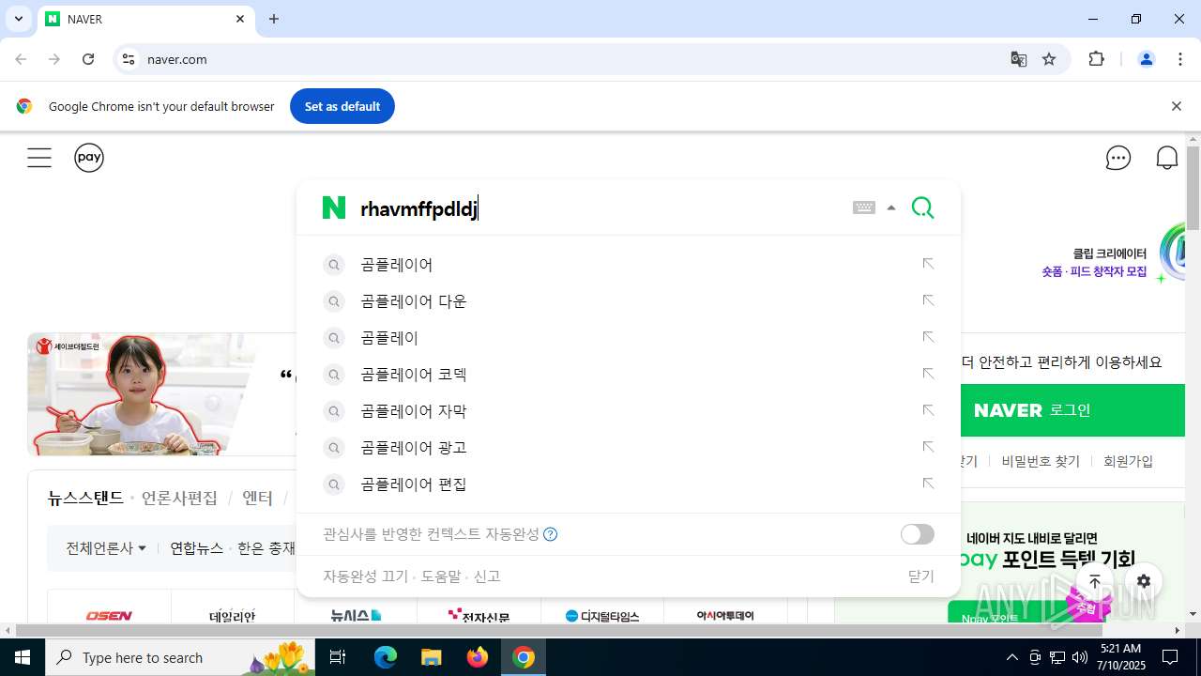Select suggestion 곰플레이어 자막
This screenshot has width=1201, height=676.
coord(414,411)
